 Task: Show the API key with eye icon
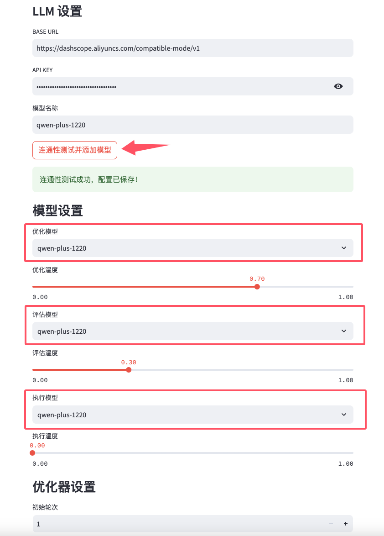[338, 86]
